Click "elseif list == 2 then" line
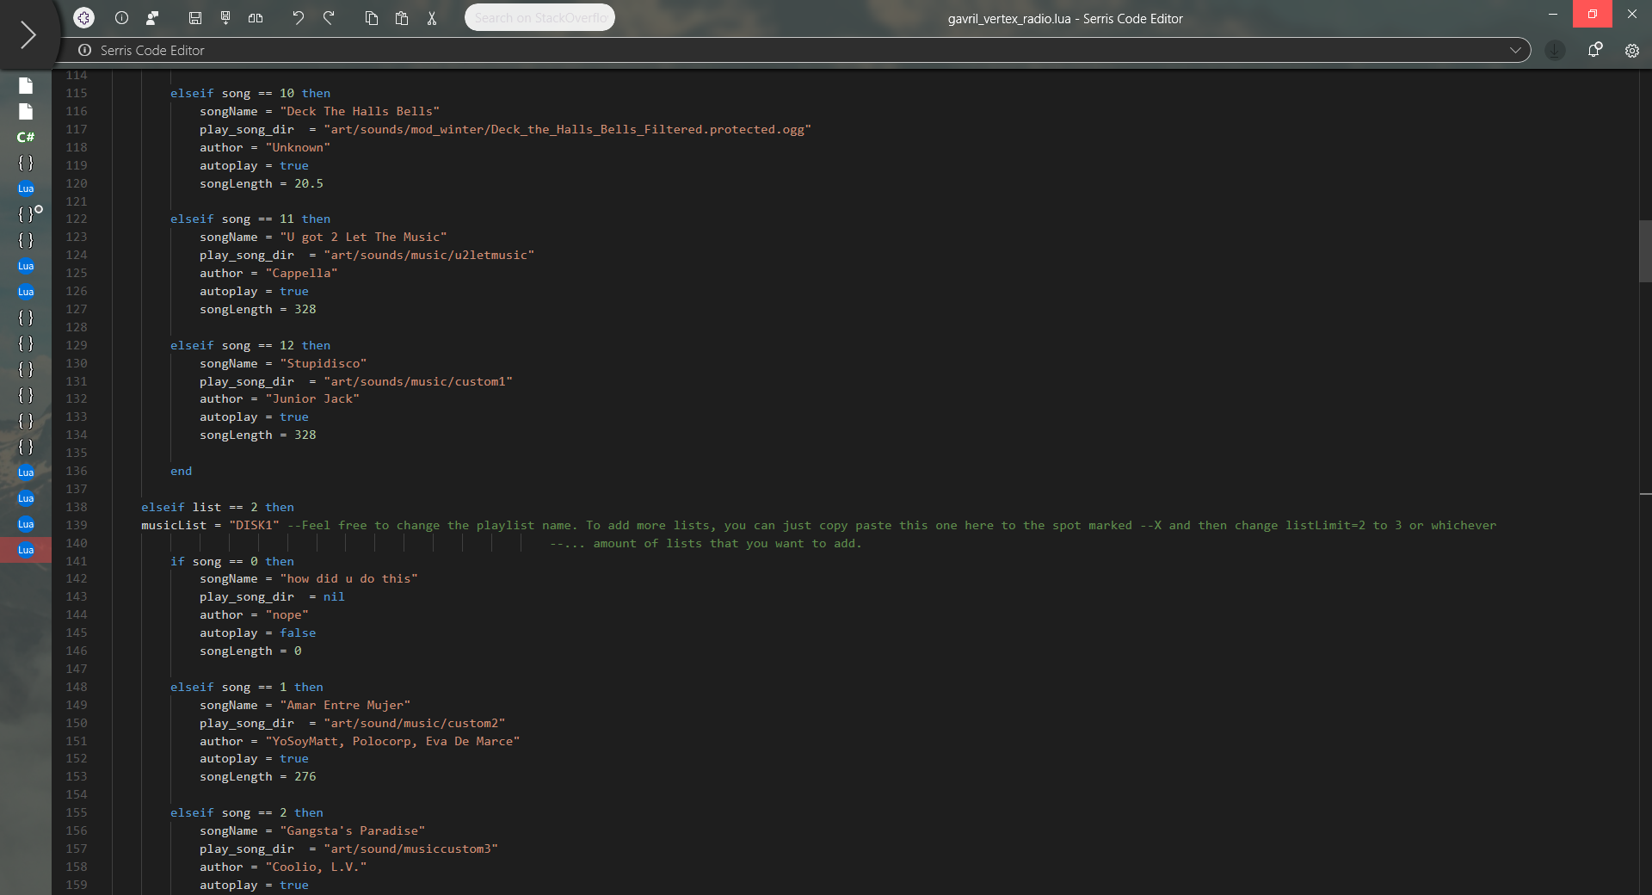Image resolution: width=1652 pixels, height=895 pixels. [218, 507]
